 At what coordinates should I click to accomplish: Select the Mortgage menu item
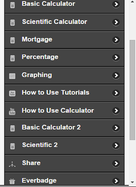tap(64, 40)
